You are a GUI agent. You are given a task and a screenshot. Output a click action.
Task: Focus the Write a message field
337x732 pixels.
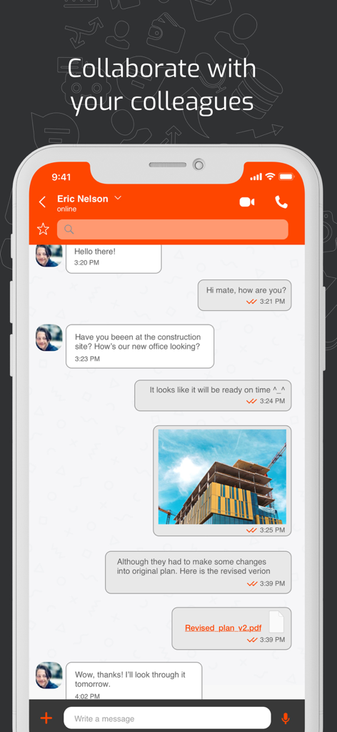pyautogui.click(x=167, y=718)
